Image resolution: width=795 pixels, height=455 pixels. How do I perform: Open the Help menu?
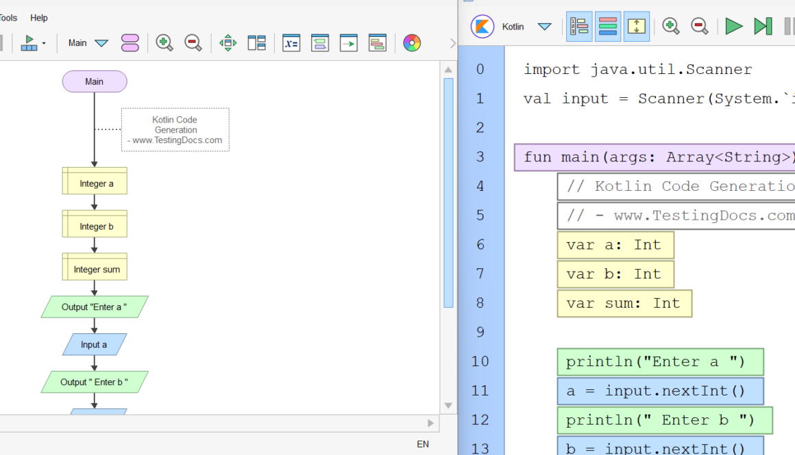38,18
